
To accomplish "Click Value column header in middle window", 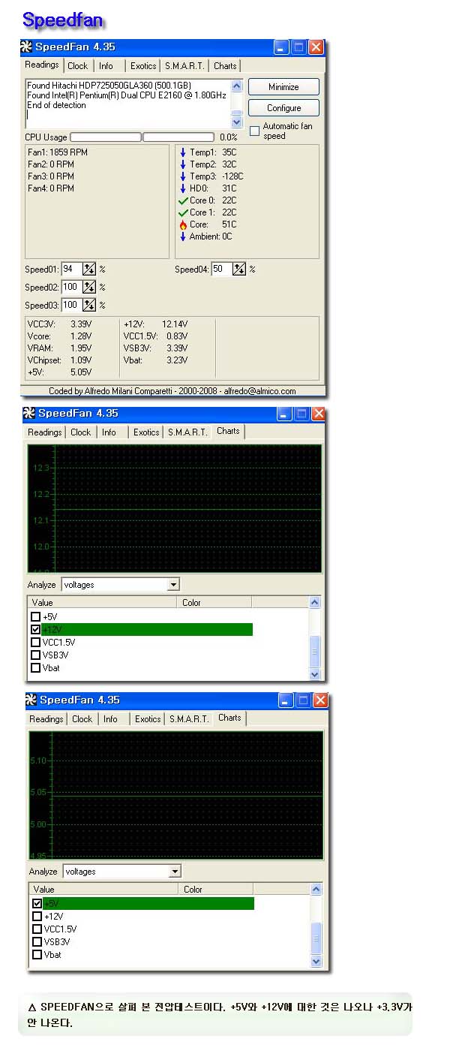I will tap(103, 603).
